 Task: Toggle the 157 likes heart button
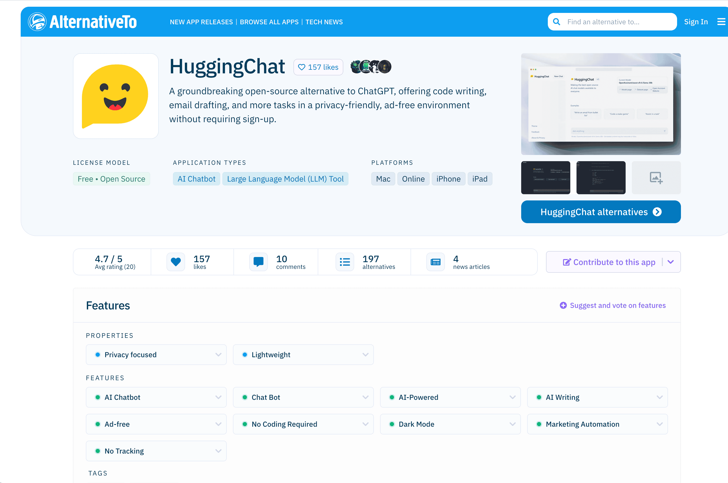tap(318, 67)
